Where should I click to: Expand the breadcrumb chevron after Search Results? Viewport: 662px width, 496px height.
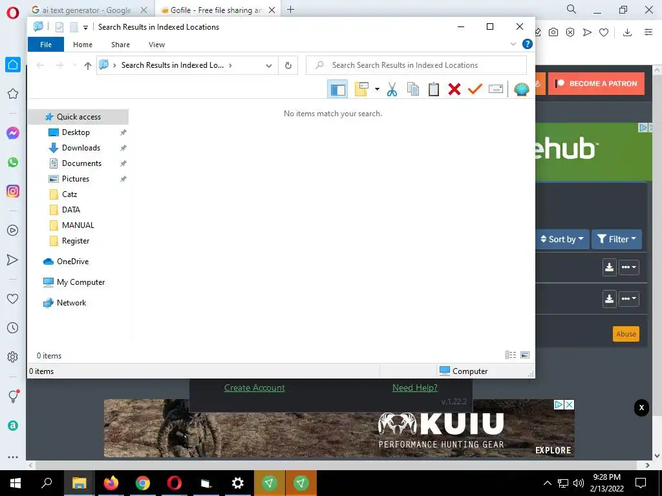230,65
